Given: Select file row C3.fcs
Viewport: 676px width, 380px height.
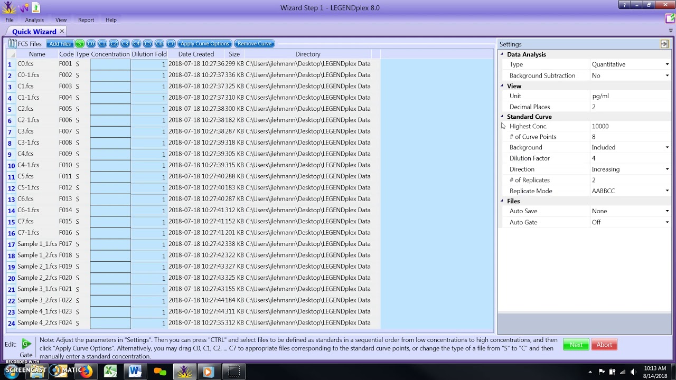Looking at the screenshot, I should click(x=193, y=131).
